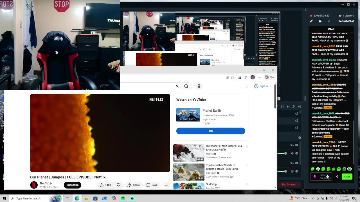This screenshot has height=202, width=360.
Task: Click the Edge favorites star icon
Action: (233, 77)
